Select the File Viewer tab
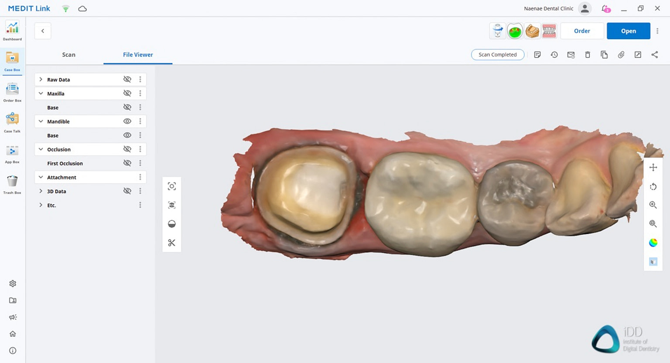 pos(138,55)
